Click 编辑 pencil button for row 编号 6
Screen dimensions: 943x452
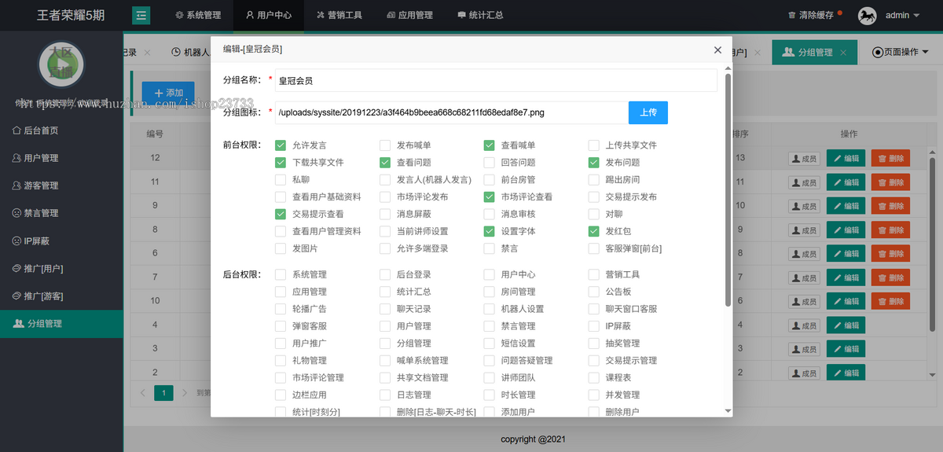pos(846,253)
